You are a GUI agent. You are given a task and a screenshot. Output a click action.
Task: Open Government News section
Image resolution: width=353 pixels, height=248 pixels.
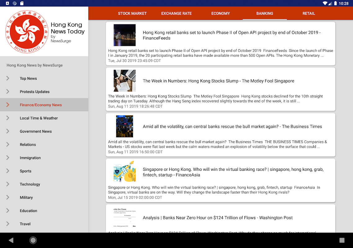pos(44,131)
